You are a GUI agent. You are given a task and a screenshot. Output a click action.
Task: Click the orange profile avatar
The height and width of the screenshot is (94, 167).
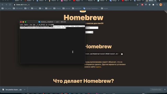click(x=161, y=5)
